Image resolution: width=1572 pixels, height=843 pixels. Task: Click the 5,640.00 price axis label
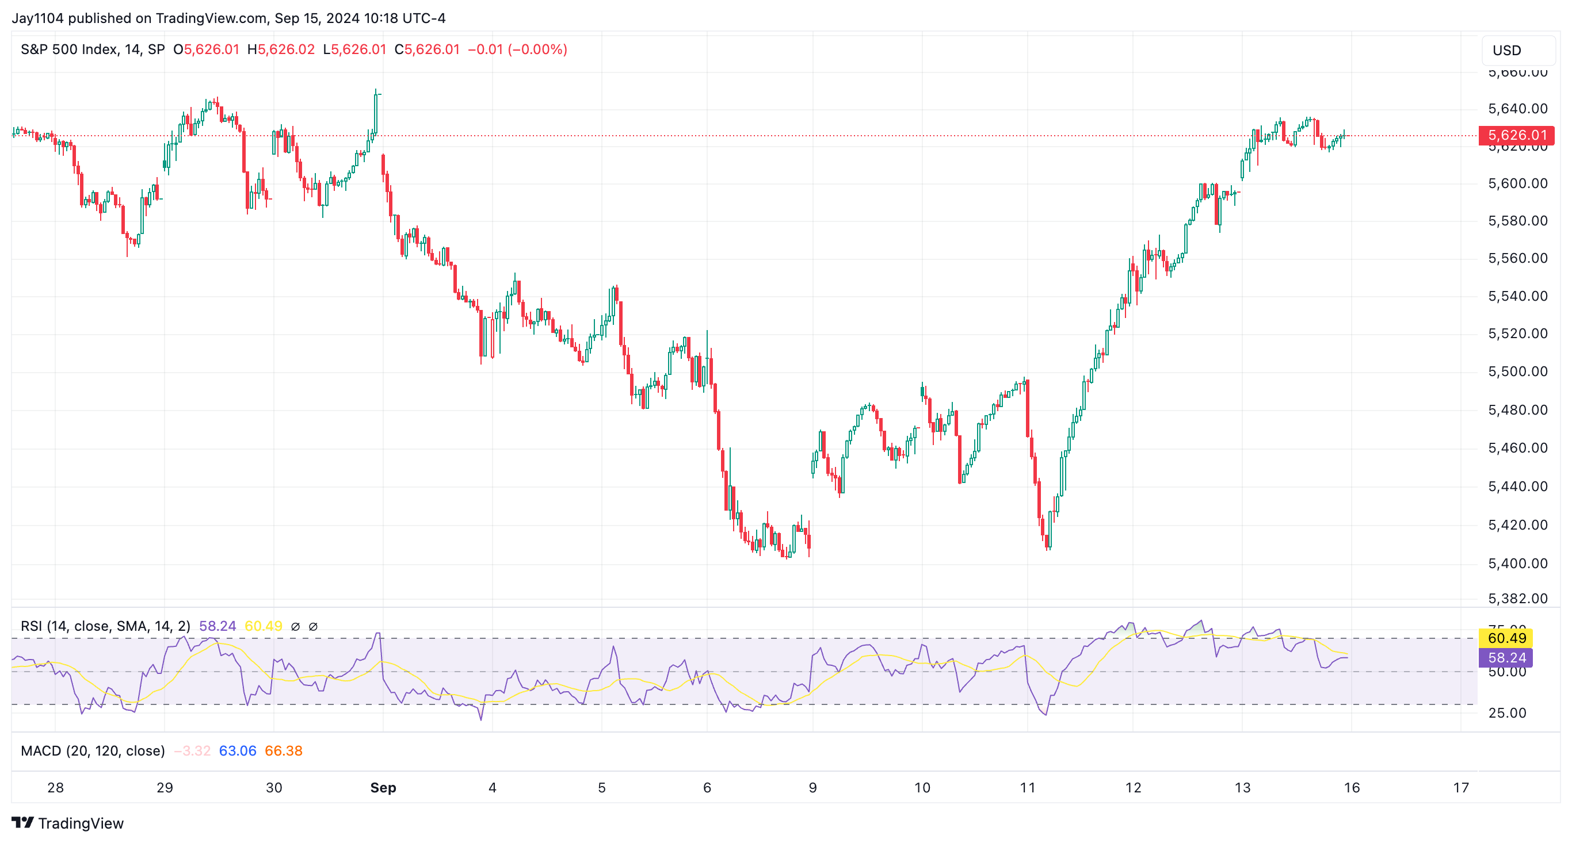[1518, 109]
